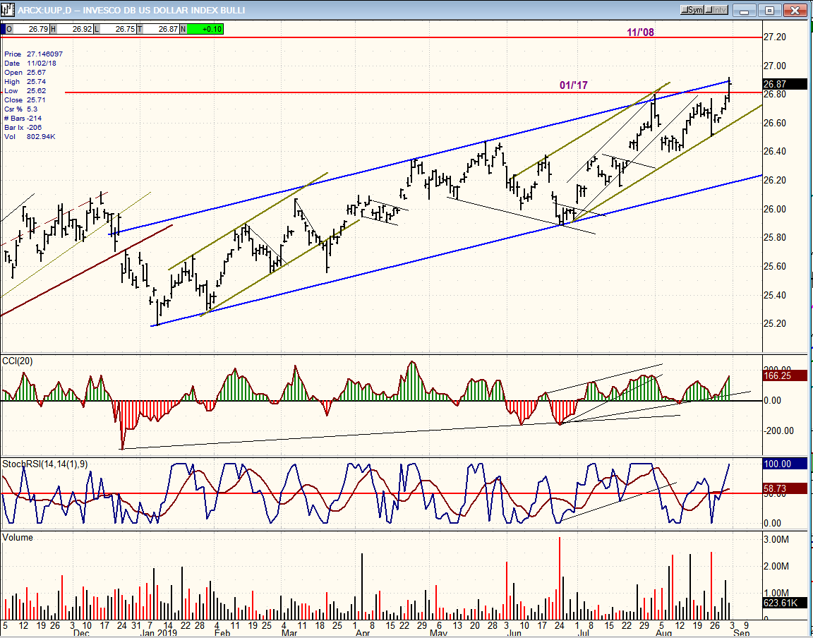Click the StochRSI value tag 100.00
Viewport: 813px width, 638px height.
(x=785, y=464)
